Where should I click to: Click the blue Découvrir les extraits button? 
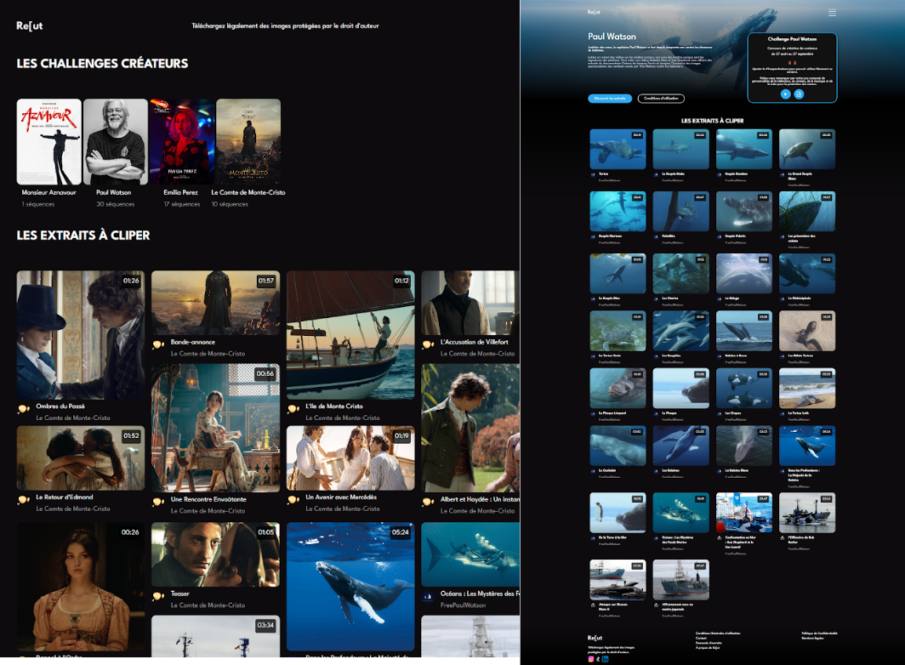click(610, 98)
